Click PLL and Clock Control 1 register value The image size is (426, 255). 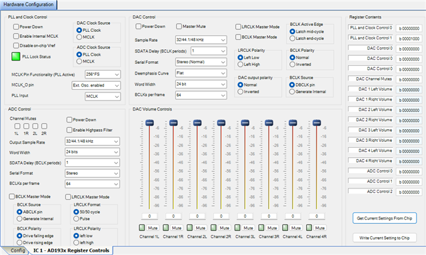tap(409, 39)
